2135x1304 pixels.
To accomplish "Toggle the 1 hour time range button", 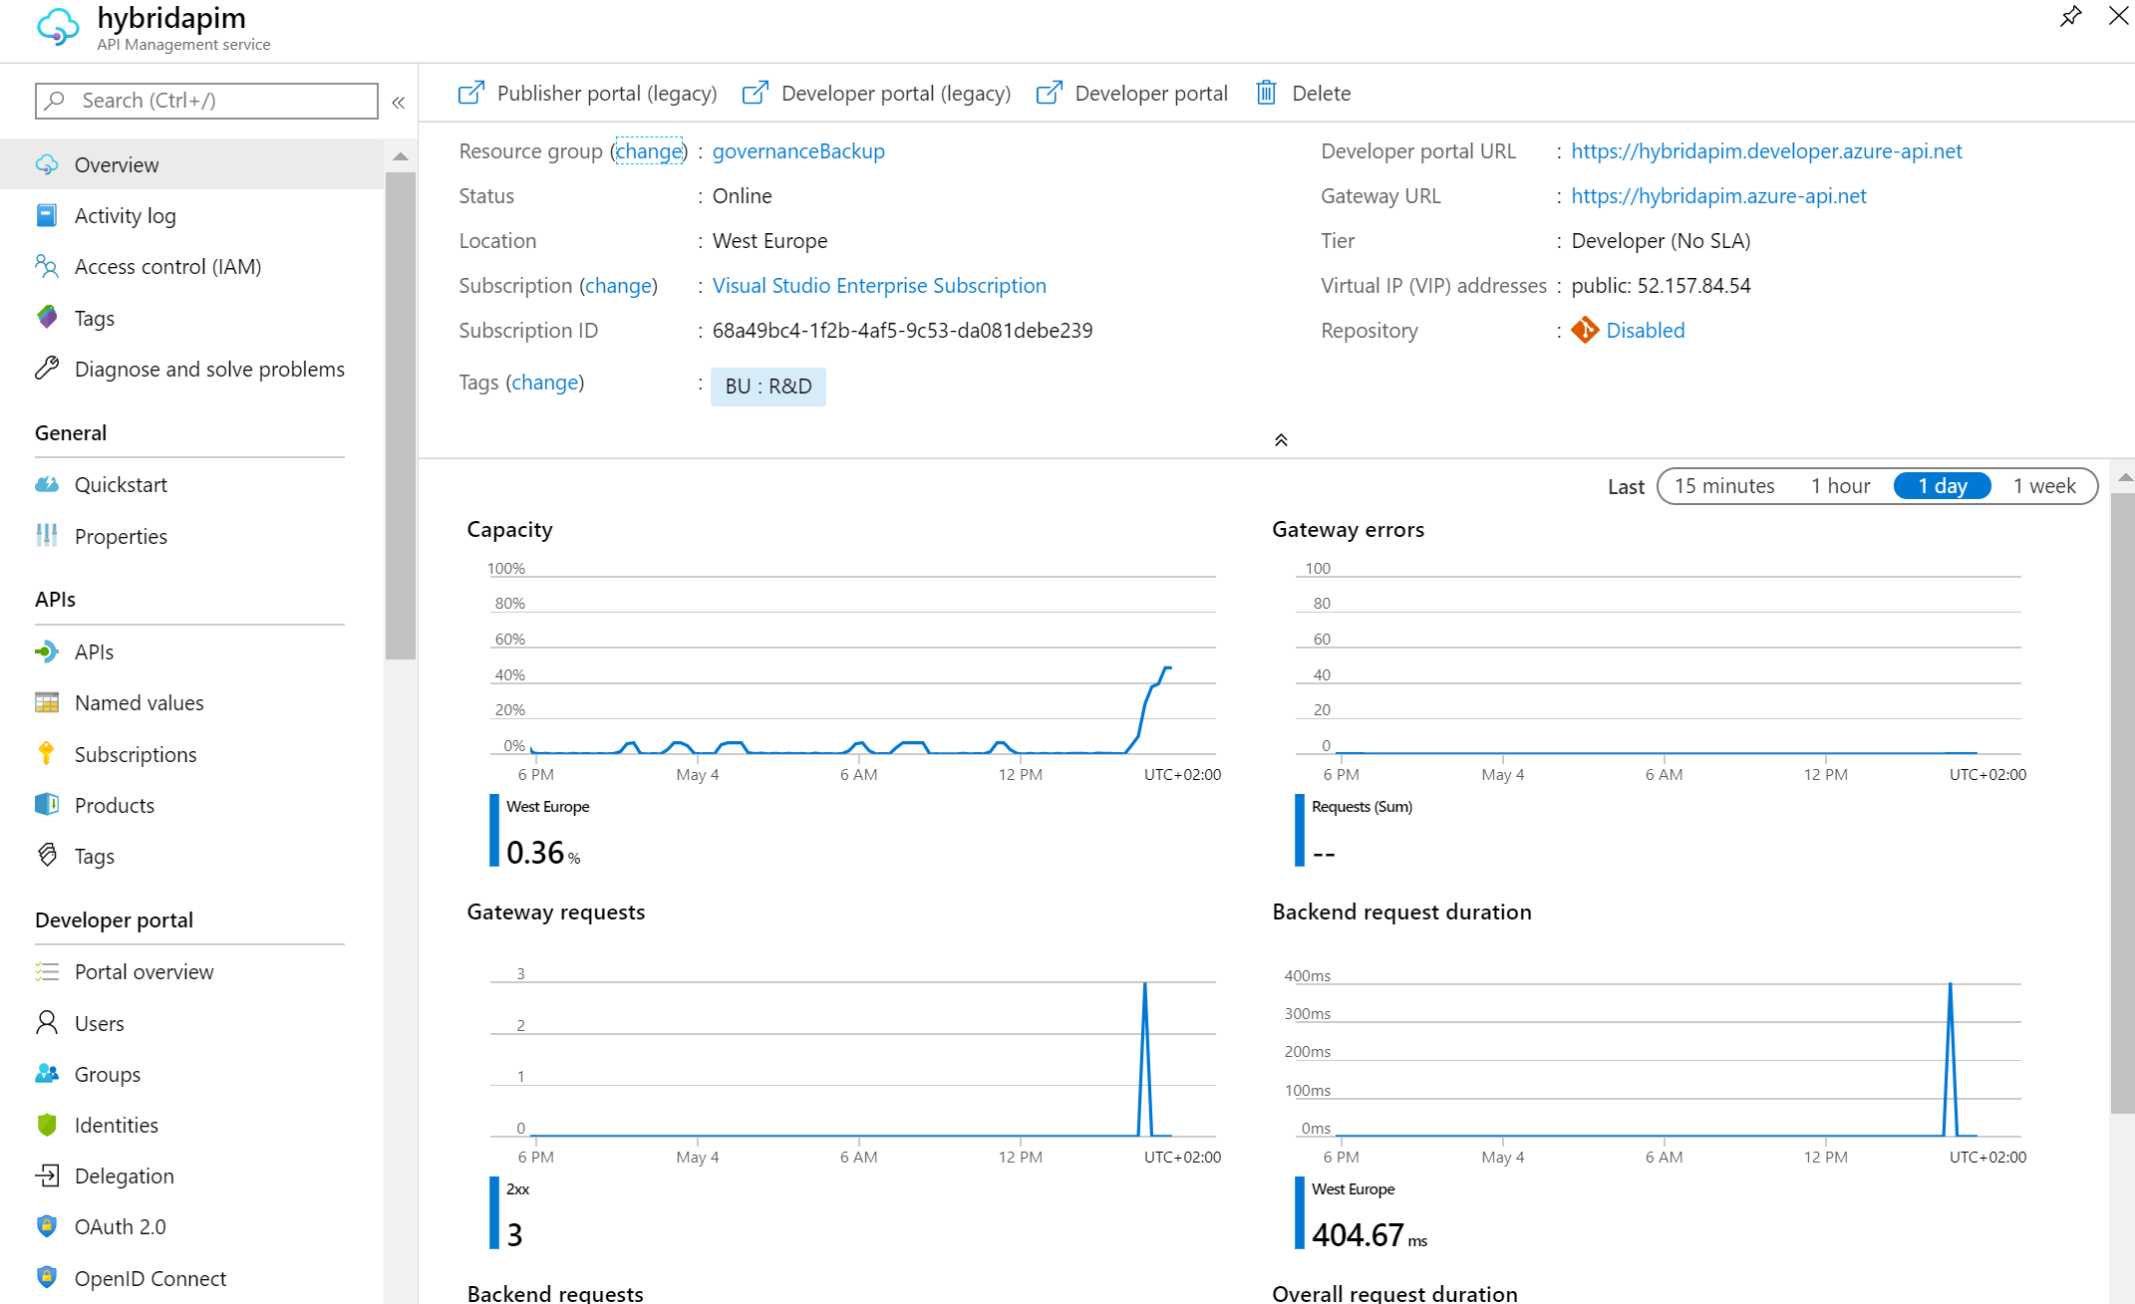I will tap(1838, 484).
